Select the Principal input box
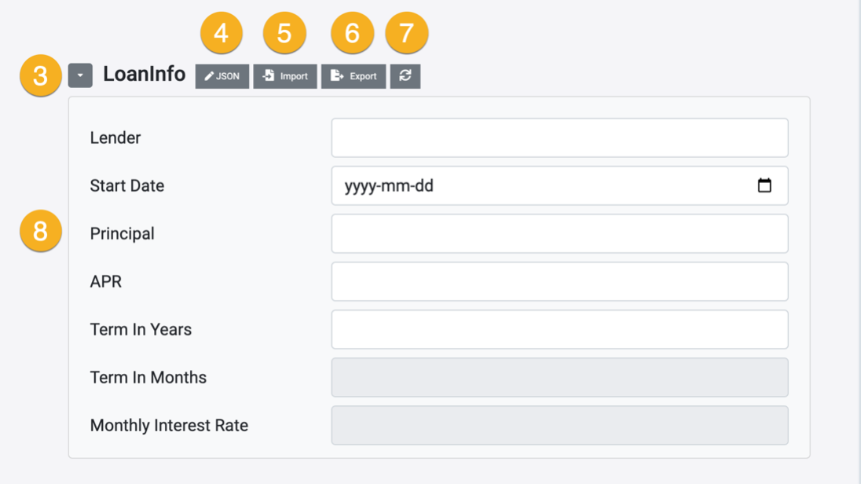The width and height of the screenshot is (864, 487). [x=559, y=234]
